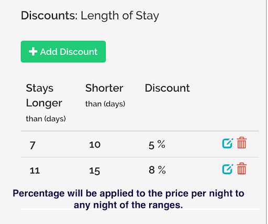Click the percentage note text below the table
The width and height of the screenshot is (268, 224).
coord(128,199)
